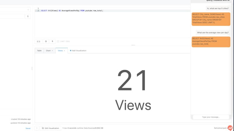234x131 pixels.
Task: Click the large Views counter label
Action: pyautogui.click(x=133, y=105)
